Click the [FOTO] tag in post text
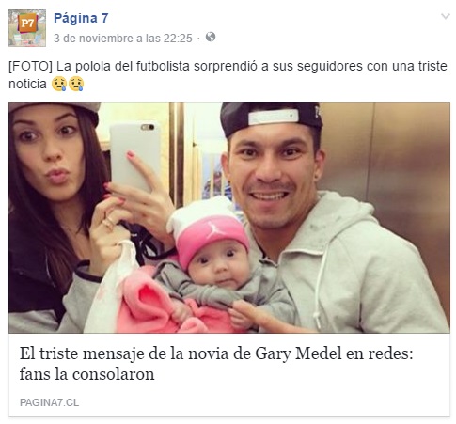Image resolution: width=456 pixels, height=424 pixels. (31, 67)
